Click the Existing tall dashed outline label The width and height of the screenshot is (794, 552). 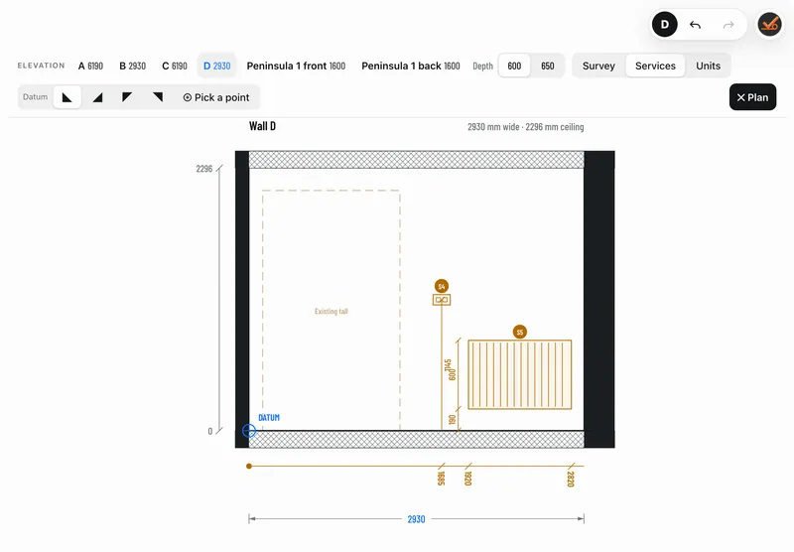click(331, 312)
